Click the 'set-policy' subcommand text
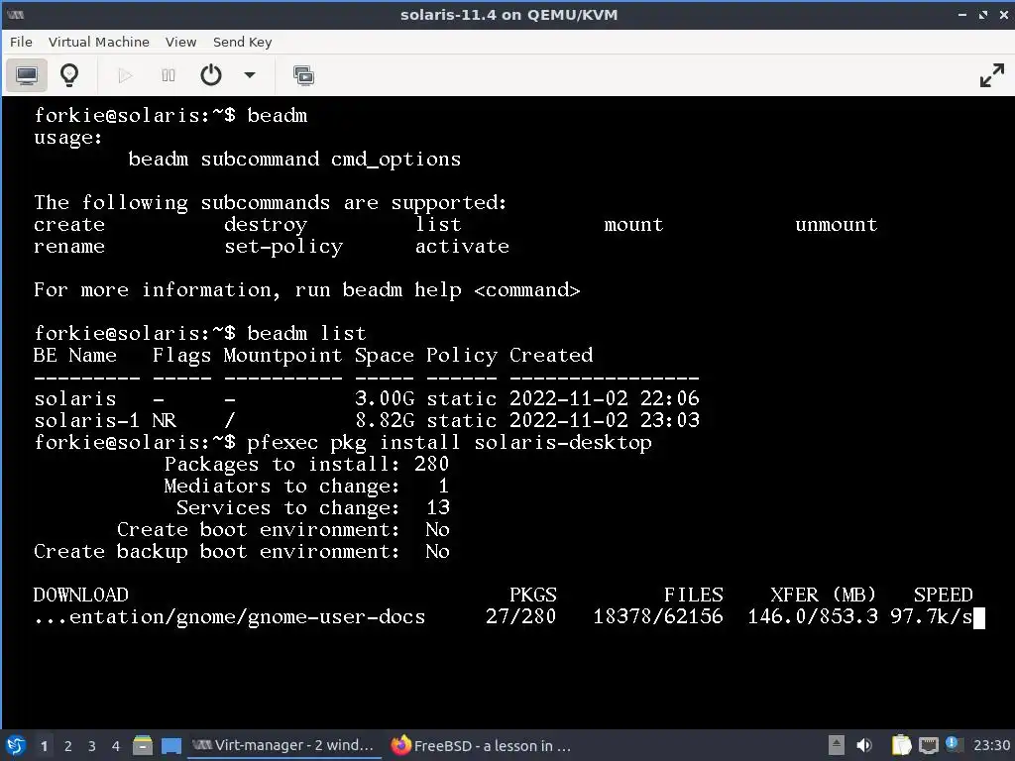This screenshot has width=1015, height=761. coord(283,247)
